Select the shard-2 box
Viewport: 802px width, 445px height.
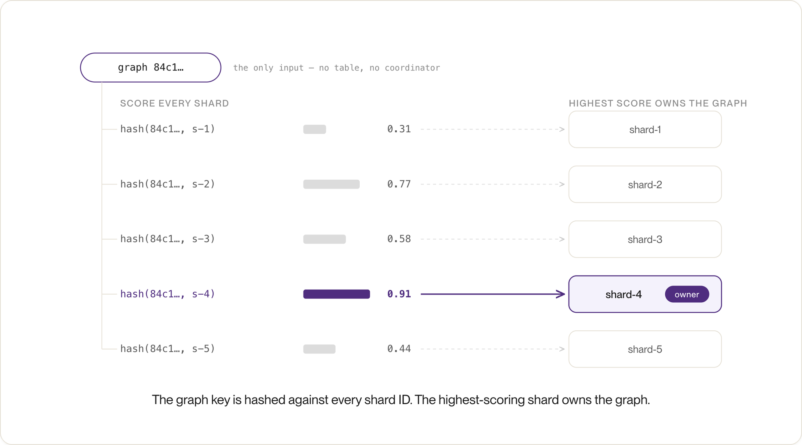[x=645, y=184]
